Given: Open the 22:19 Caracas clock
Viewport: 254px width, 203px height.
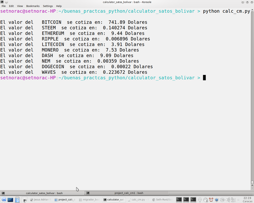Looking at the screenshot, I should coord(247,199).
